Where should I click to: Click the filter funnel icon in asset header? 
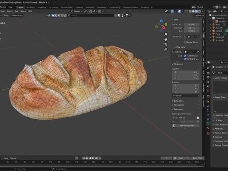(x=127, y=15)
